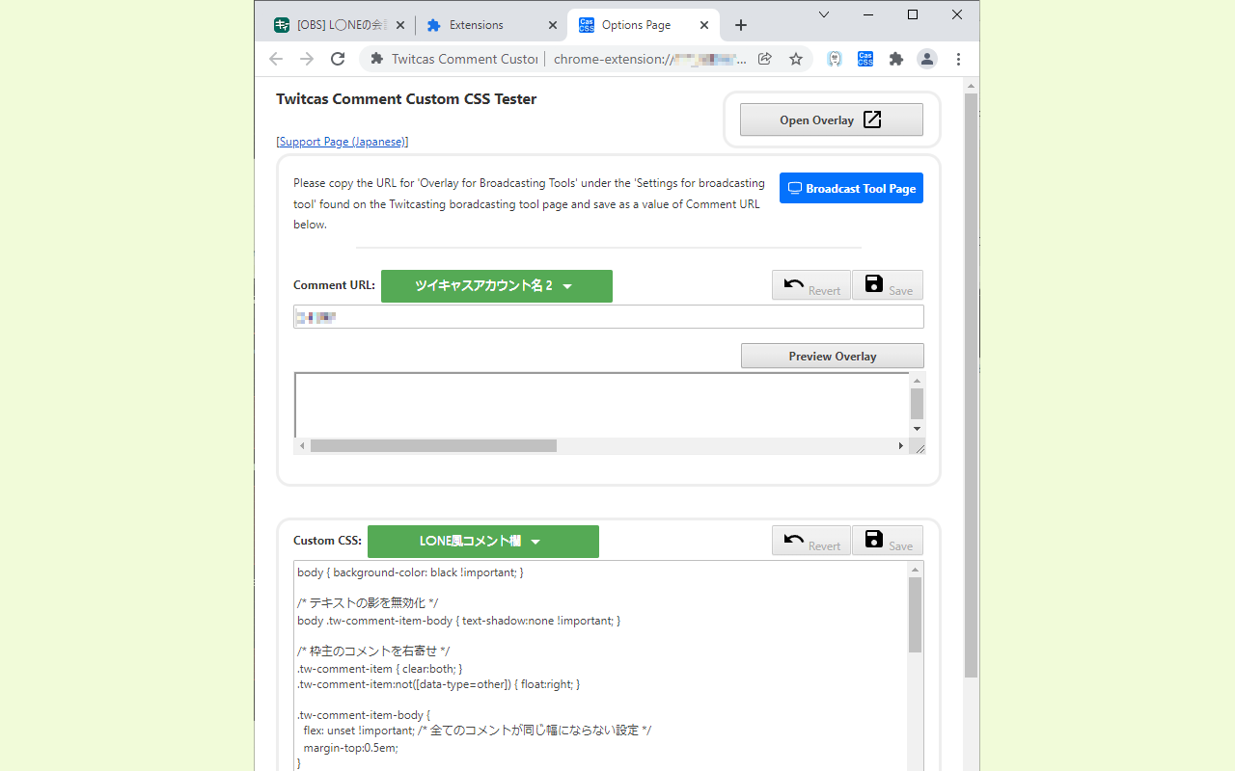Share this page via address bar icon
The image size is (1235, 771).
[765, 59]
